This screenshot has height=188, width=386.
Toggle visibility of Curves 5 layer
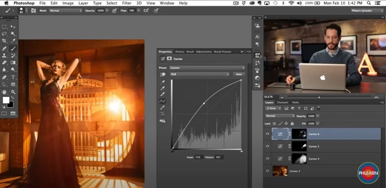coord(268,146)
